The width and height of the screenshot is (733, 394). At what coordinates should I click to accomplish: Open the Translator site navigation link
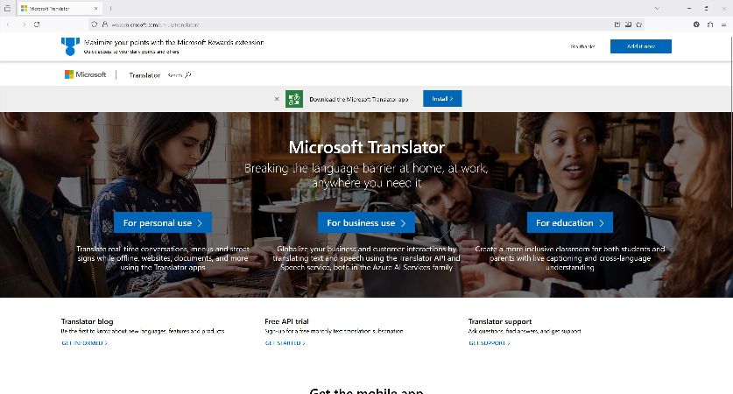pyautogui.click(x=144, y=74)
